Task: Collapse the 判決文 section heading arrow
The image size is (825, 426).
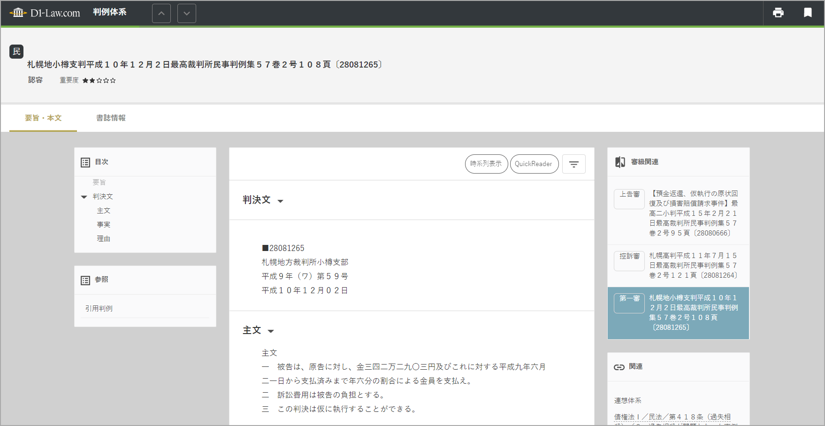Action: tap(281, 201)
